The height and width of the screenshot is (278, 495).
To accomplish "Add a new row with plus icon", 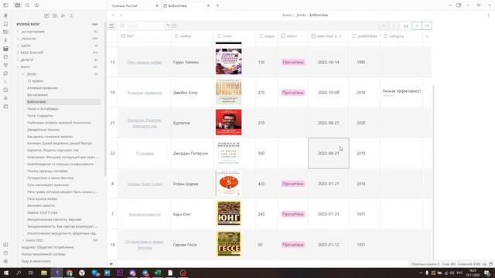I will pyautogui.click(x=111, y=264).
